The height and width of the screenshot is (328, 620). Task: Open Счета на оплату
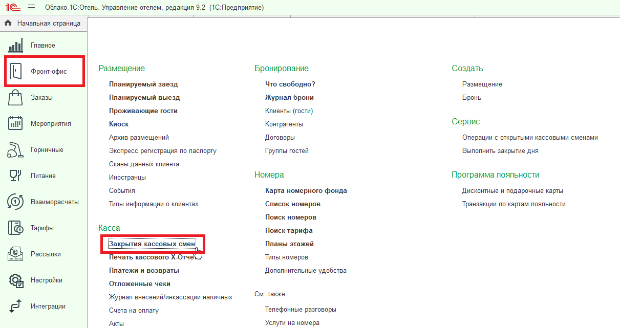pyautogui.click(x=134, y=311)
